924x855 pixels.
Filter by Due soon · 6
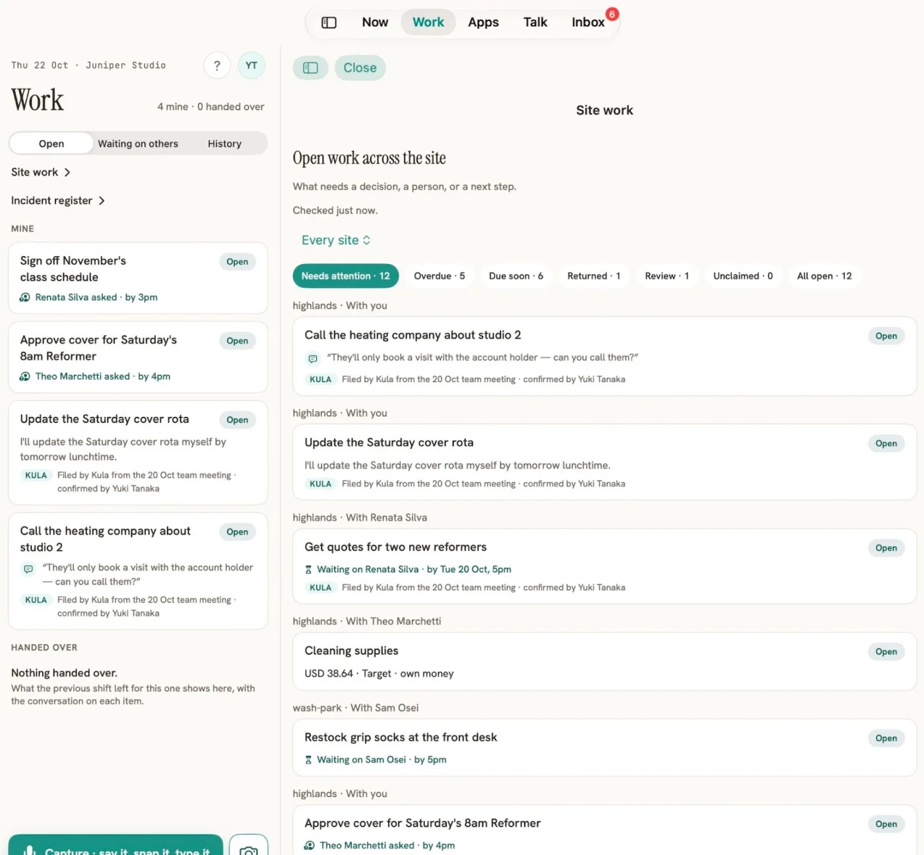coord(516,276)
